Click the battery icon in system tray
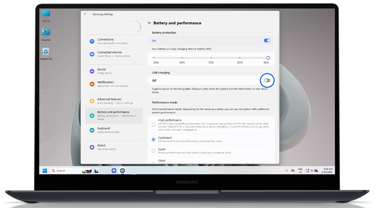 [x=316, y=171]
